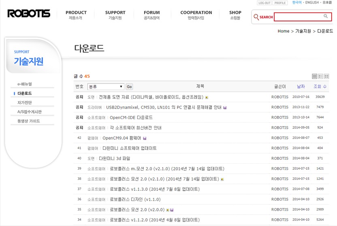Open the 분류 category dropdown
The height and width of the screenshot is (226, 337).
pyautogui.click(x=106, y=87)
